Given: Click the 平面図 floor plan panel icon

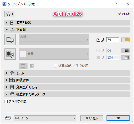Looking at the screenshot, I should [x=12, y=30].
